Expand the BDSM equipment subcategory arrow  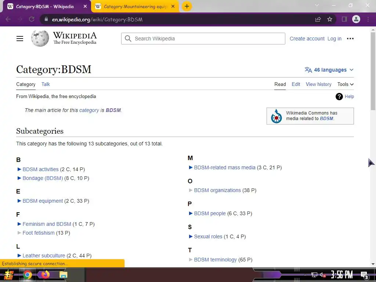tap(19, 201)
